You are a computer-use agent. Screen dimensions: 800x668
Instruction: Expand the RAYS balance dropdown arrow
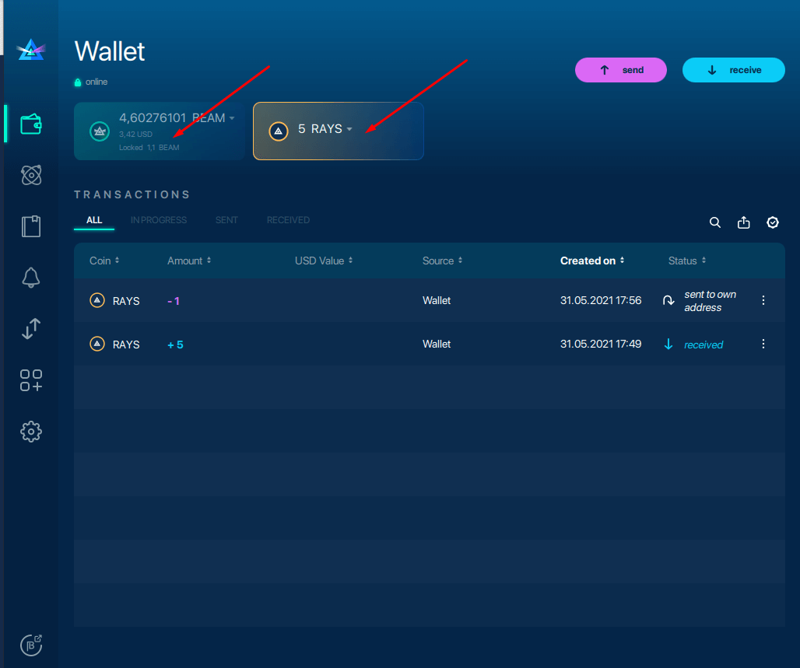click(x=349, y=130)
